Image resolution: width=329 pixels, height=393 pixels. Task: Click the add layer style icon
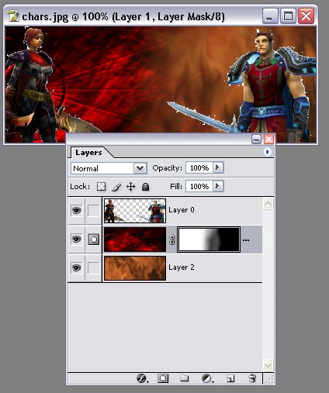[142, 378]
